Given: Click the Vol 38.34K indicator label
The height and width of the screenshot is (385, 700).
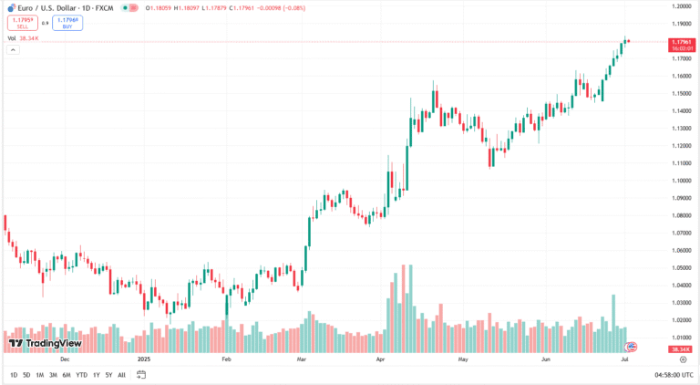Looking at the screenshot, I should 25,38.
